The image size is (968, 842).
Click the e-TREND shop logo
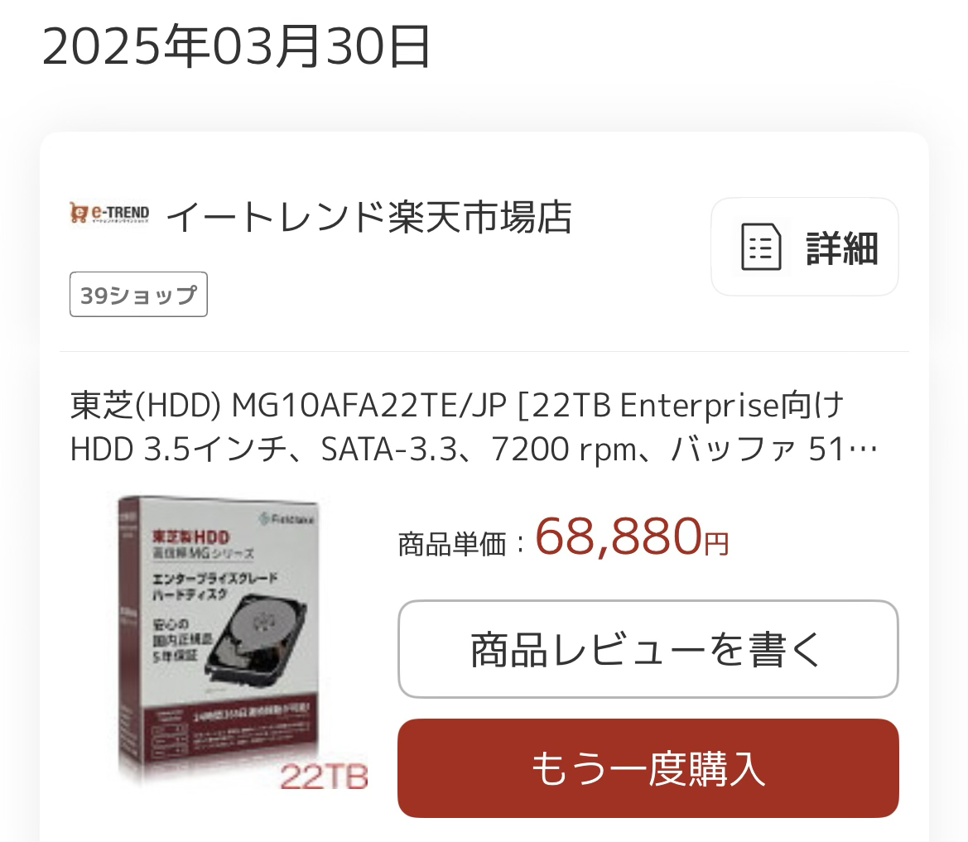[109, 213]
